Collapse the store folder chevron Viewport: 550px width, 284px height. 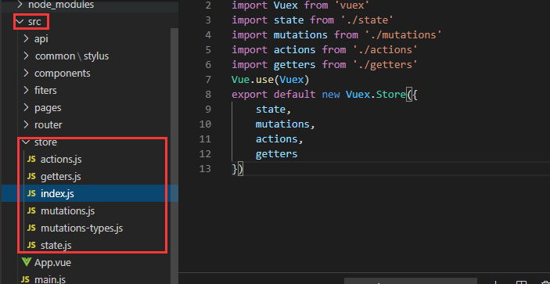(27, 142)
